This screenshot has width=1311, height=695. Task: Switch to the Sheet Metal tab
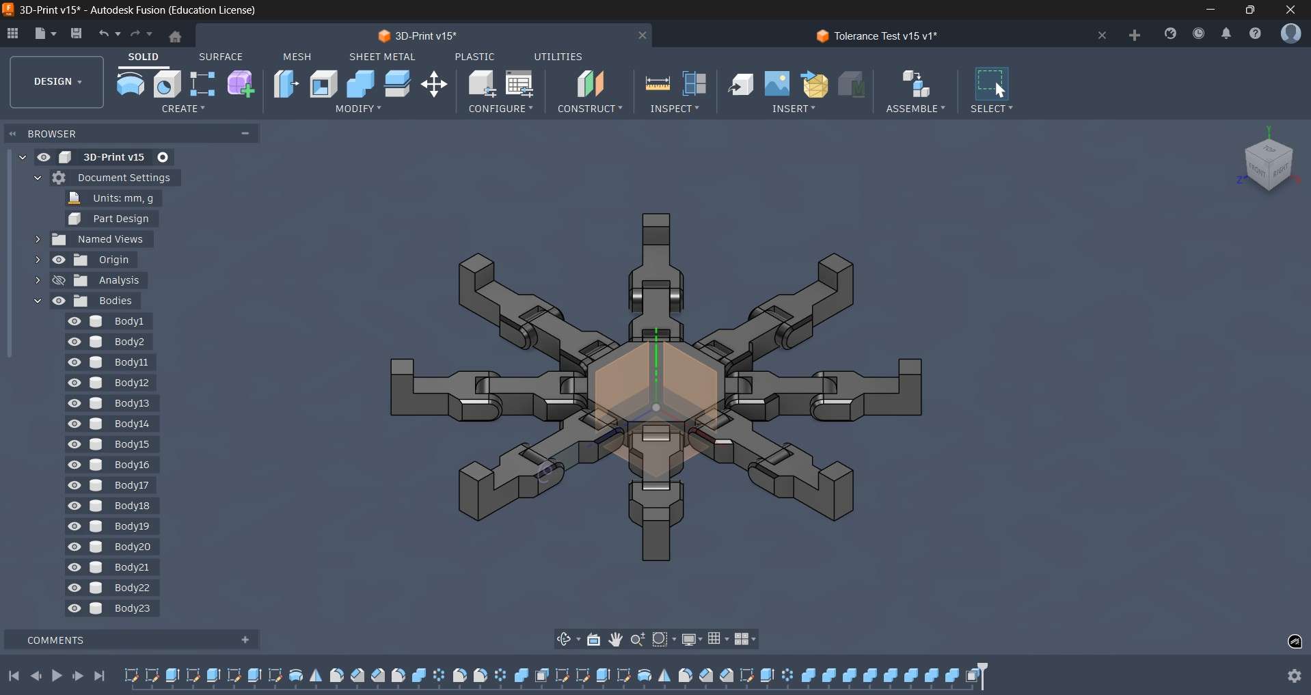coord(383,57)
